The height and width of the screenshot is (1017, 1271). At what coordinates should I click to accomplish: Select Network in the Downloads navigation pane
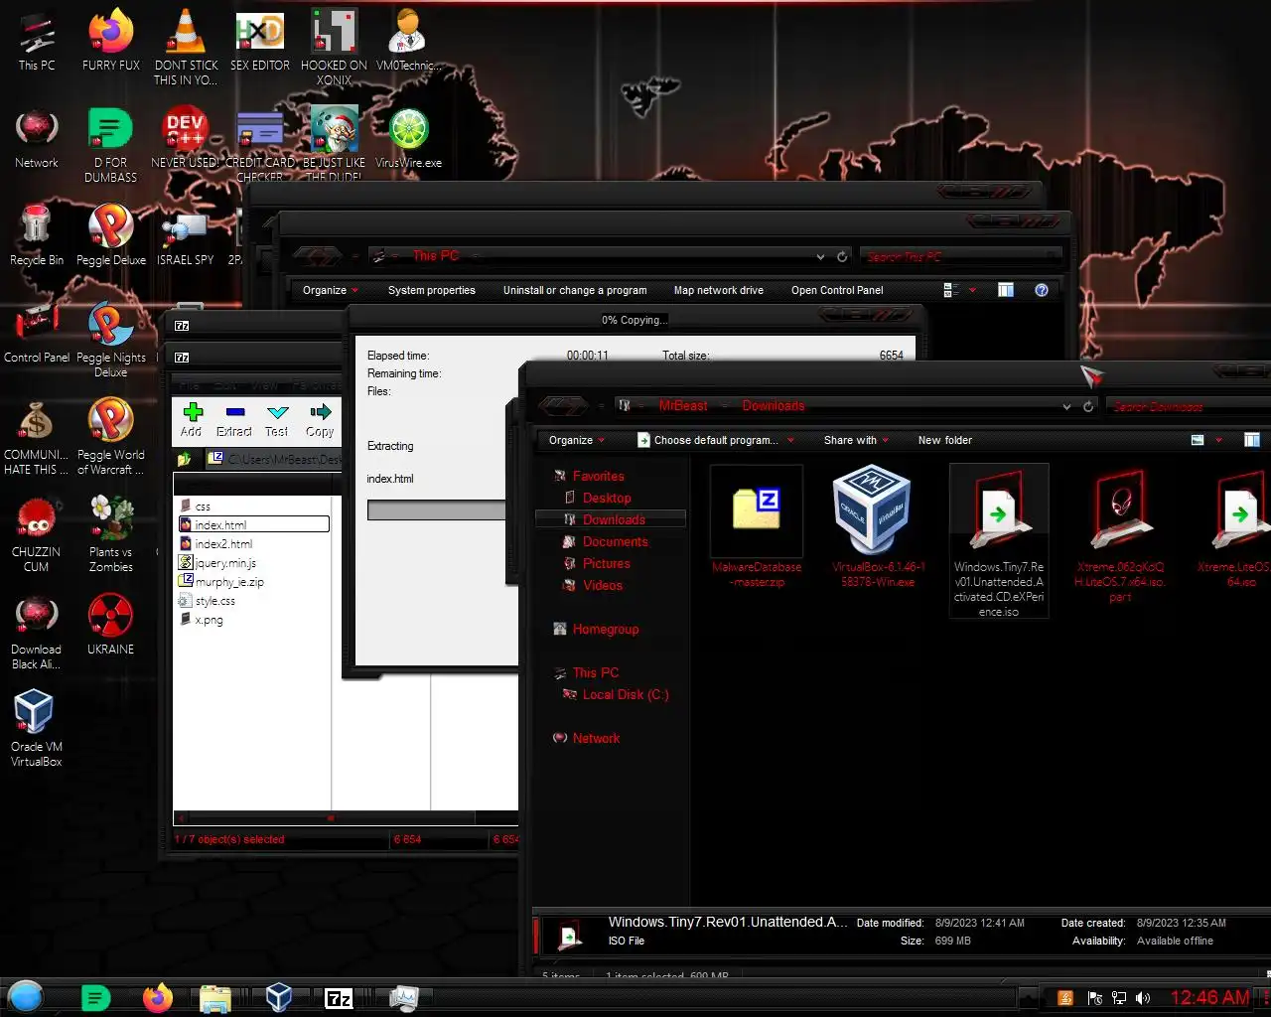tap(596, 738)
